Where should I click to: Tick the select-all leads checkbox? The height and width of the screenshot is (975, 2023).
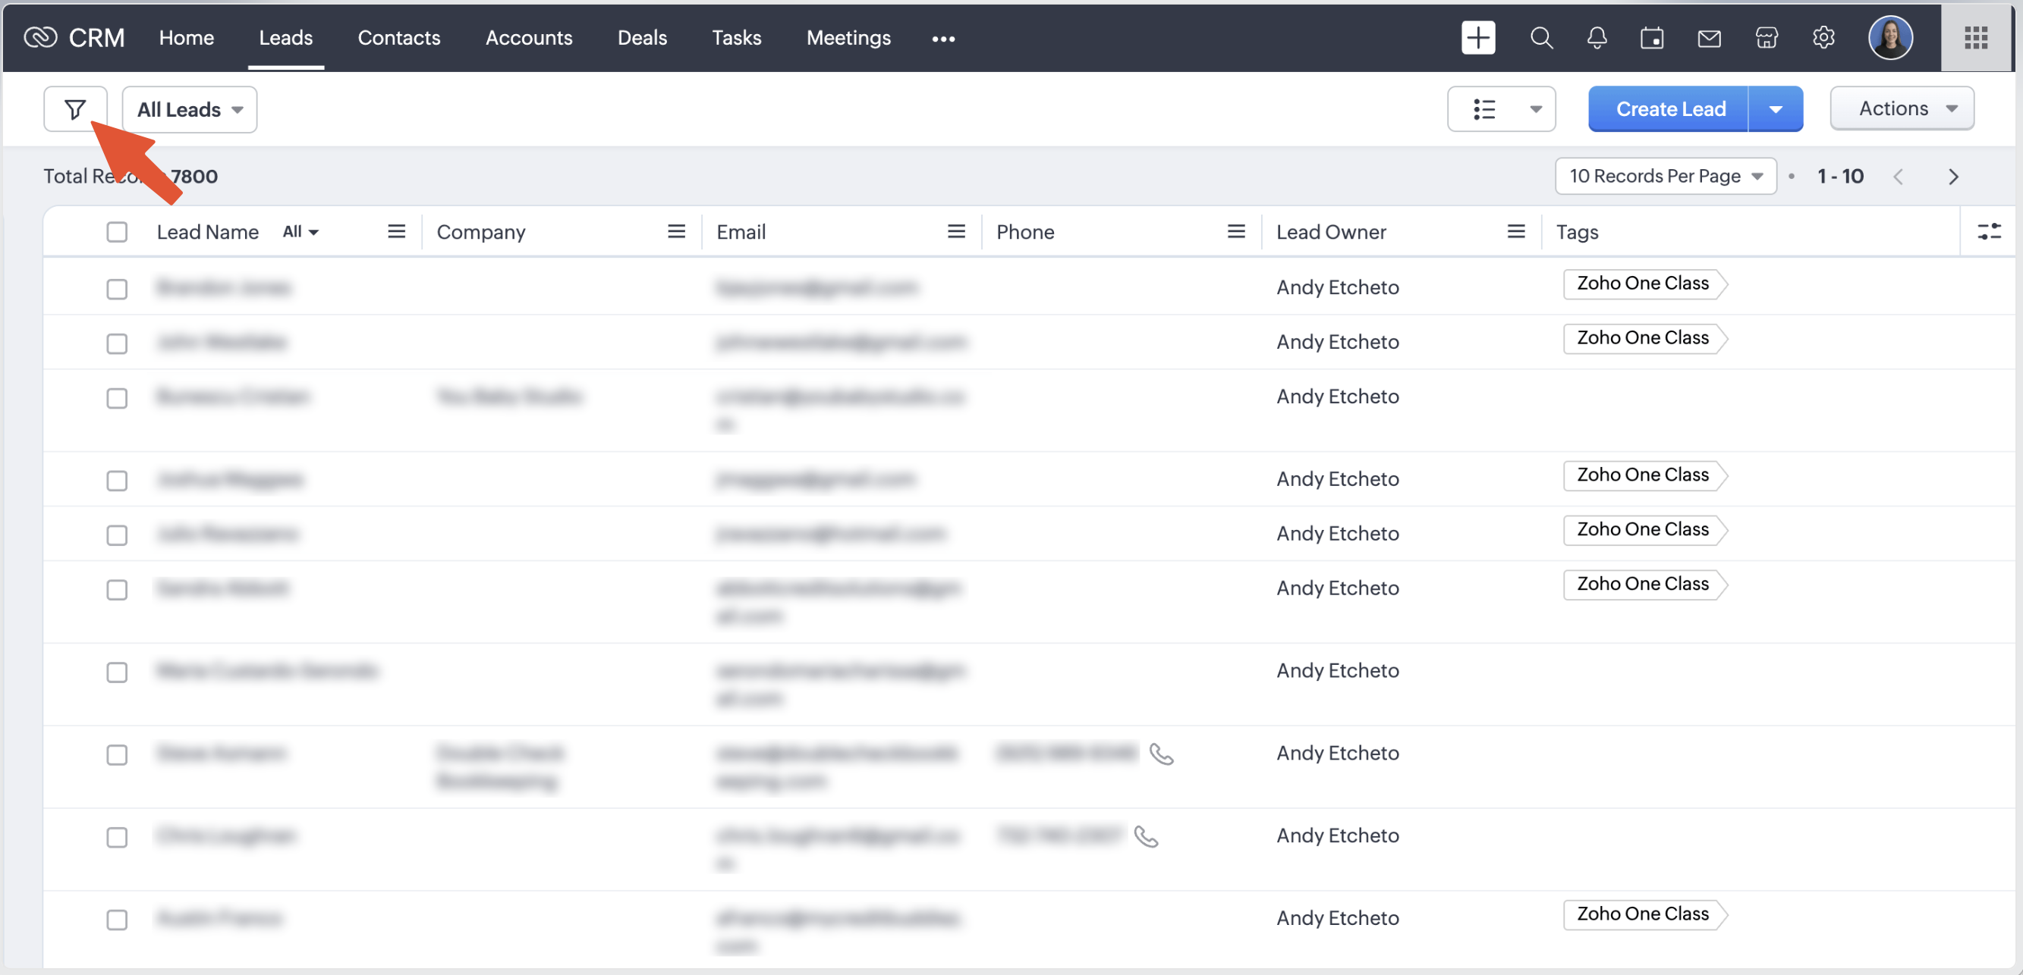click(x=117, y=232)
